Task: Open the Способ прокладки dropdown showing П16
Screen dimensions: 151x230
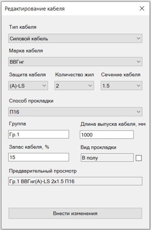Action: 75,112
